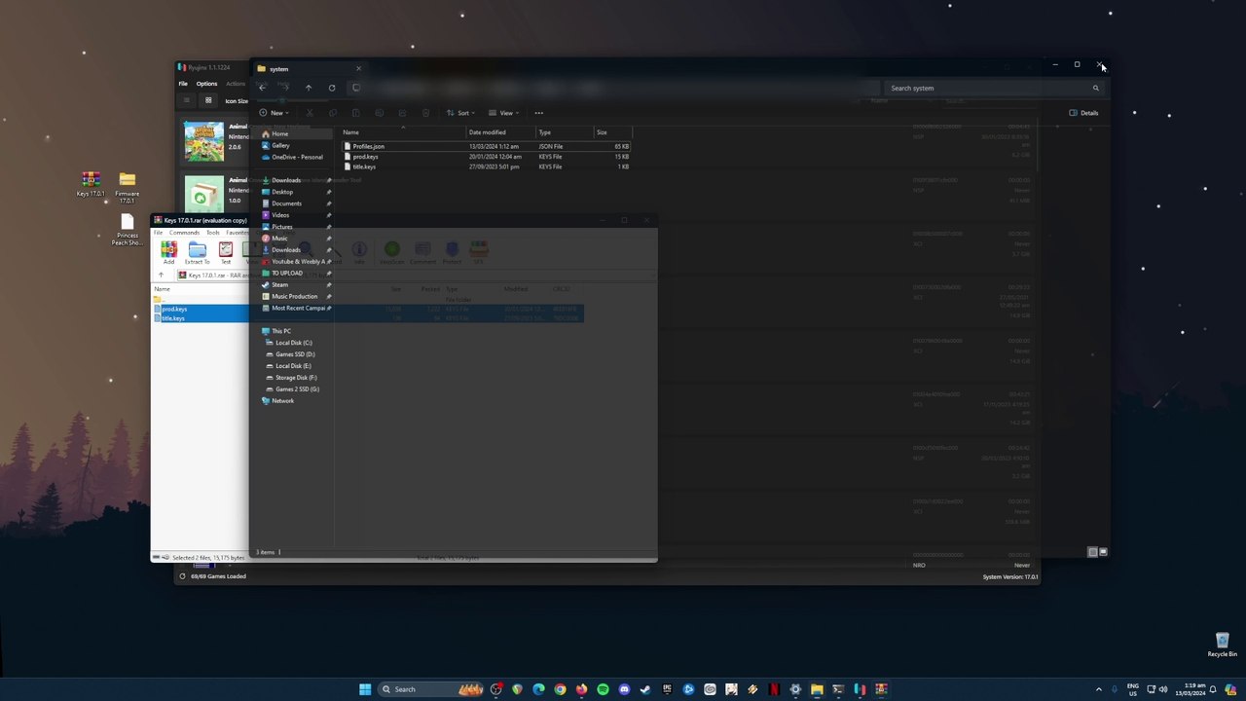
Task: Open Firefox from the taskbar
Action: click(581, 689)
